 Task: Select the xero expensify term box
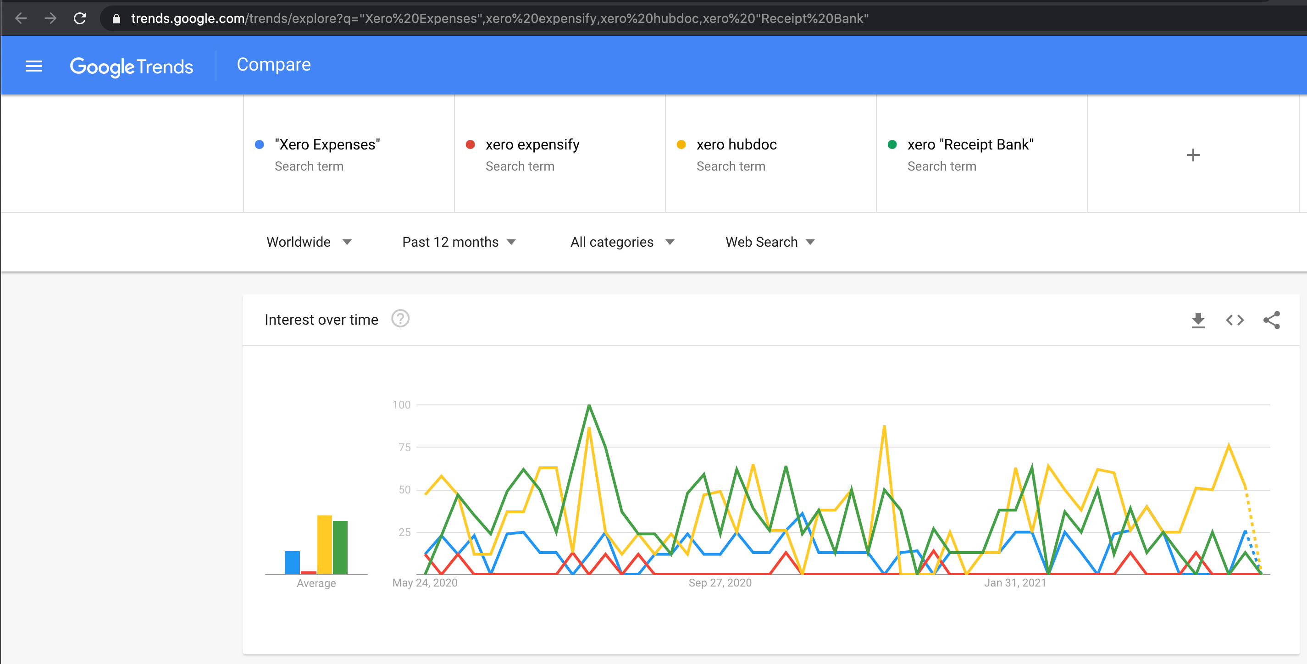(x=532, y=144)
